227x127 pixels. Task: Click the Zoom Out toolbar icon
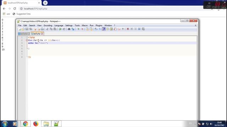(82, 29)
